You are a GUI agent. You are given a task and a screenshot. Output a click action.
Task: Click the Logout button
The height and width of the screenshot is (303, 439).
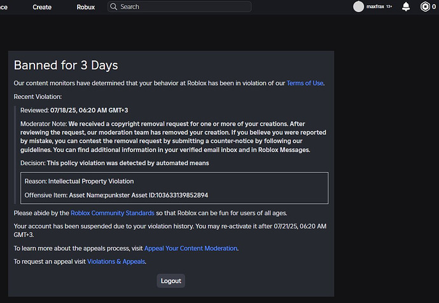point(171,281)
